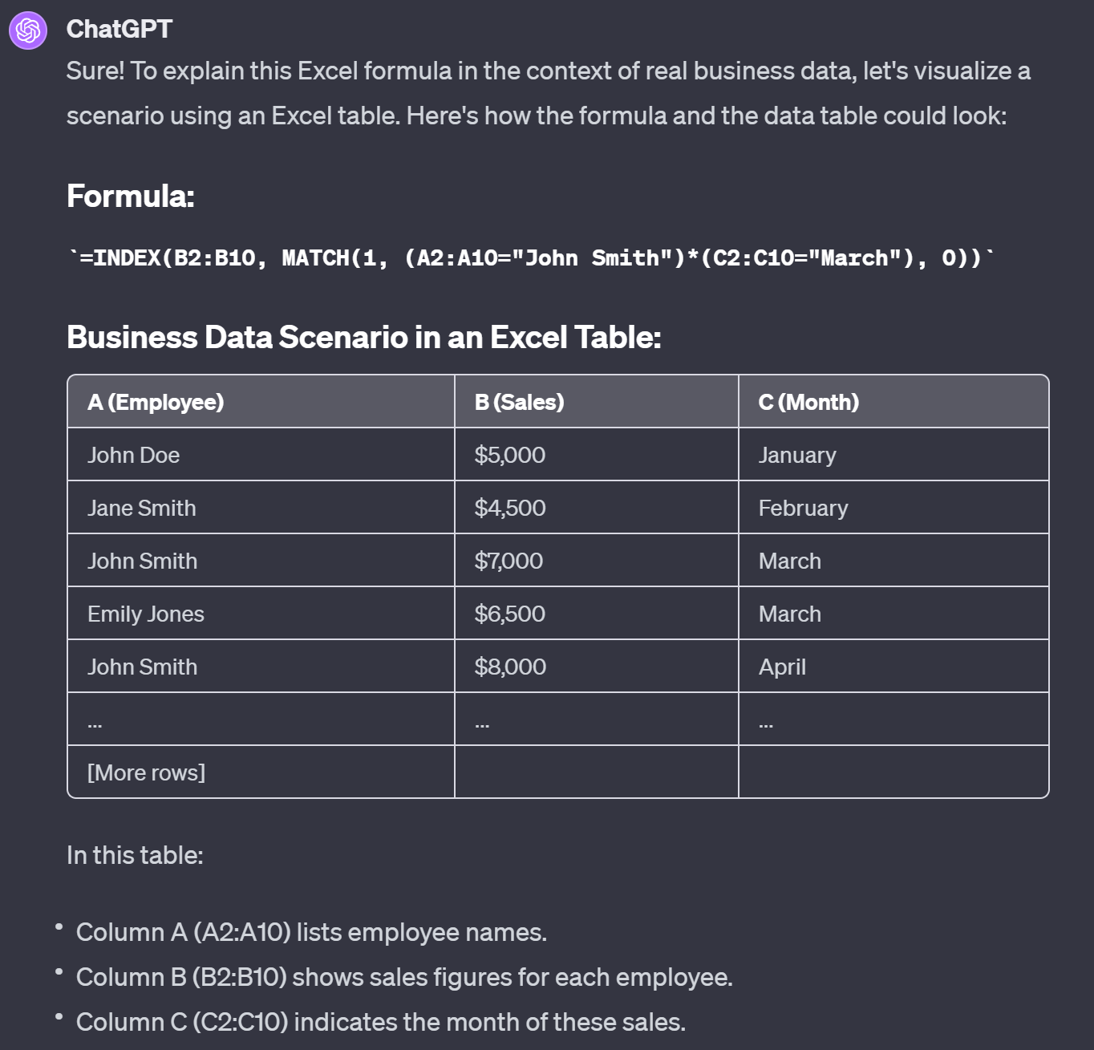Click the April month cell

(782, 667)
